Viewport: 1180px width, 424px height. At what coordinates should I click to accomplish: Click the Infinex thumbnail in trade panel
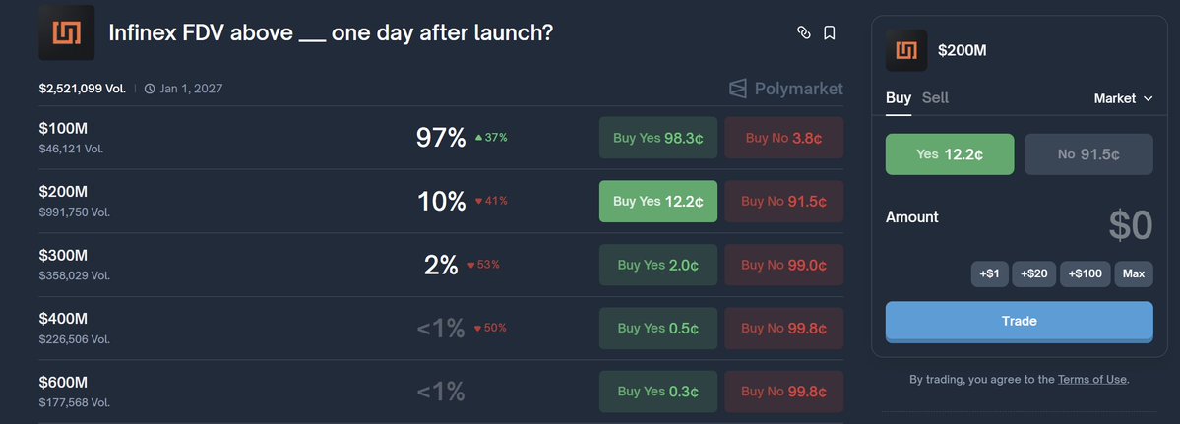[906, 50]
